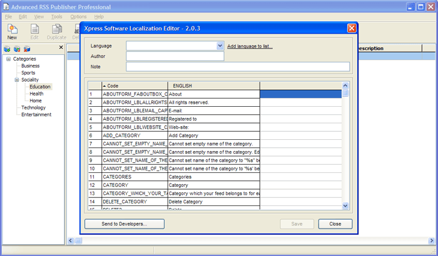Select Sports category in tree
Screen dimensions: 438x256
[x=28, y=73]
